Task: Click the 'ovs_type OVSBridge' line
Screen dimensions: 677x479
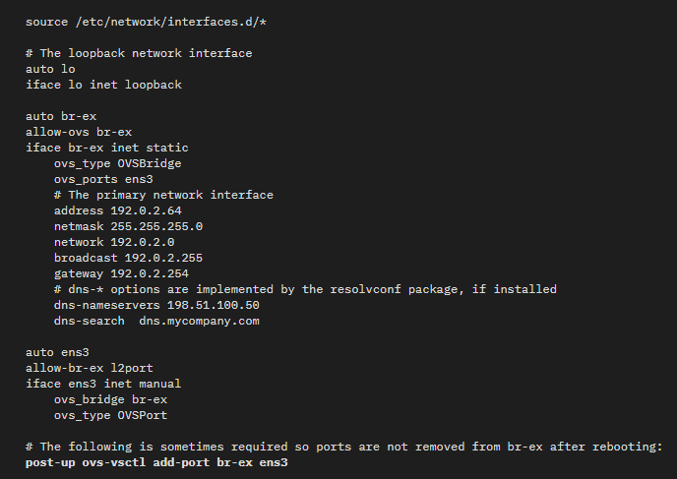Action: pos(118,163)
